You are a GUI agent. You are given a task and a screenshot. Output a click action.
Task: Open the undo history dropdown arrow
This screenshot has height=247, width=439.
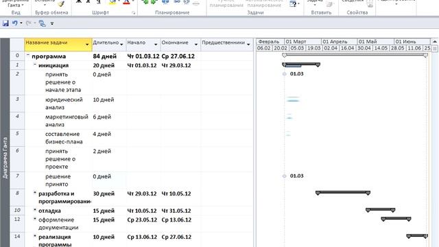(x=21, y=23)
